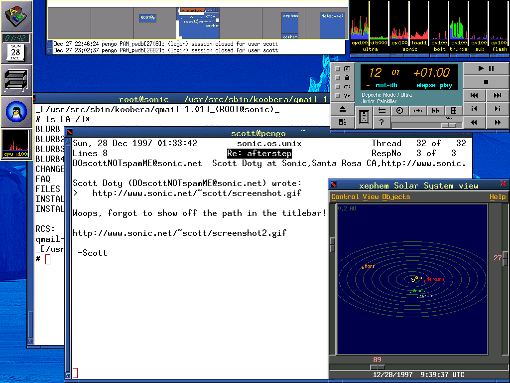Click newsgroup name sonic.os.unix

(x=269, y=144)
